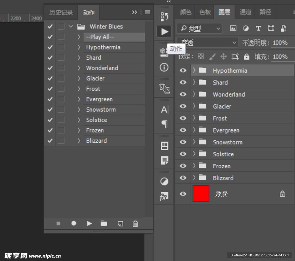Screen dimensions: 295x261
Task: Expand the Glacier action in Actions panel
Action: pos(79,78)
